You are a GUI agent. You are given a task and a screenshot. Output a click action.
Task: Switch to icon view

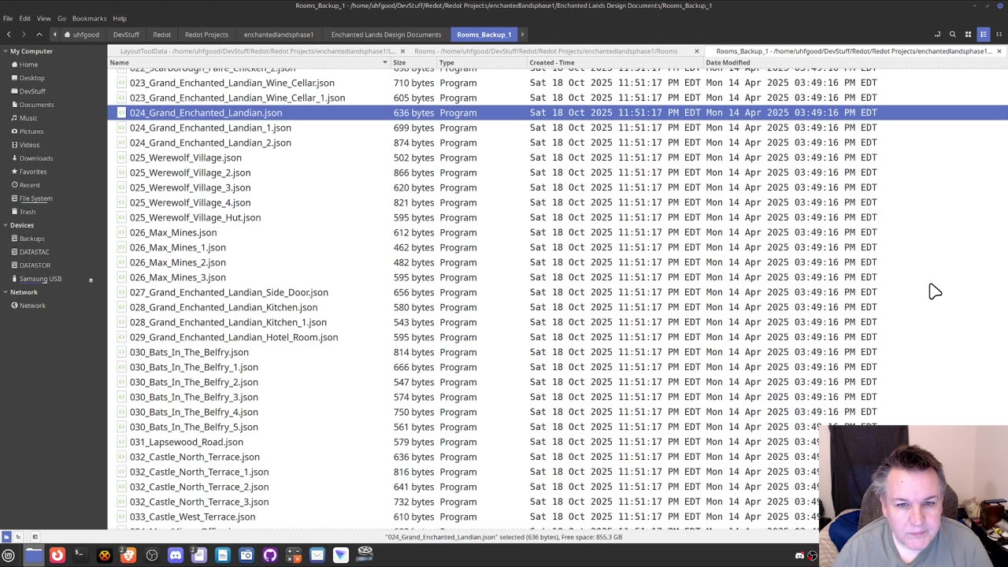(x=968, y=35)
